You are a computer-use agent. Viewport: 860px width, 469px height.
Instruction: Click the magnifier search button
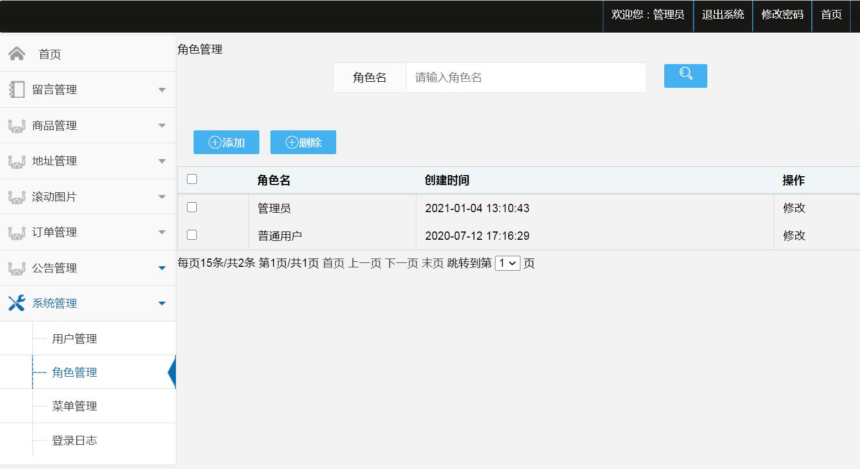[685, 76]
